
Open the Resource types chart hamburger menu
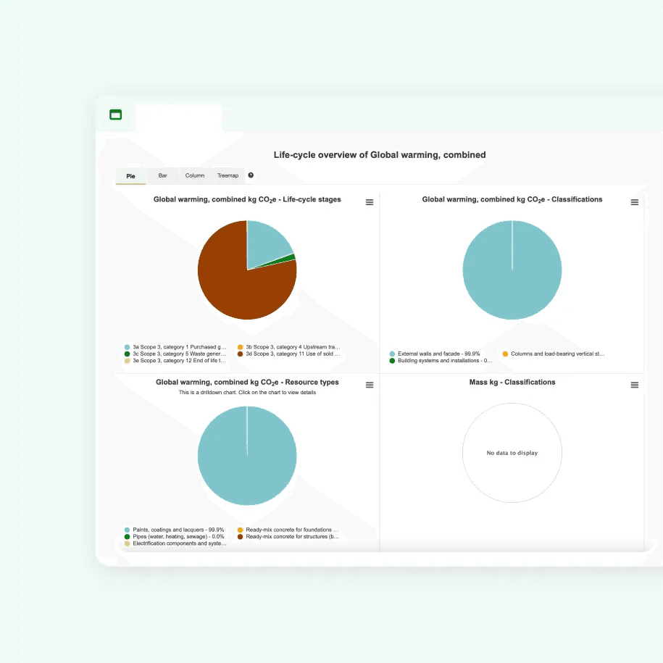[x=370, y=385]
